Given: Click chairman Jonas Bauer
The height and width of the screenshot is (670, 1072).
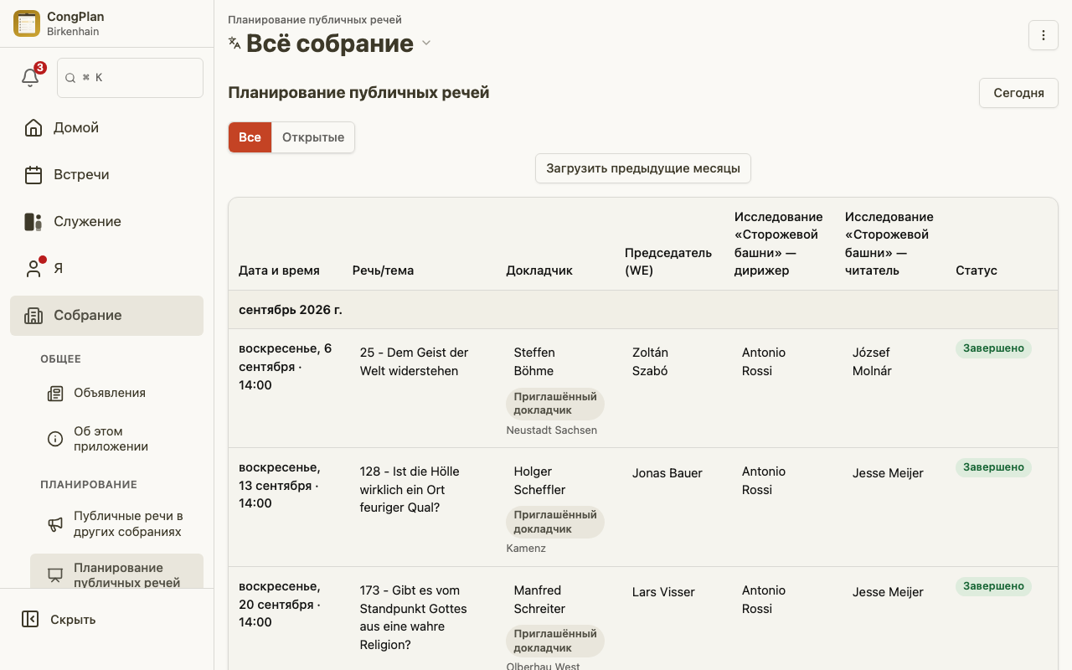Looking at the screenshot, I should click(x=667, y=473).
